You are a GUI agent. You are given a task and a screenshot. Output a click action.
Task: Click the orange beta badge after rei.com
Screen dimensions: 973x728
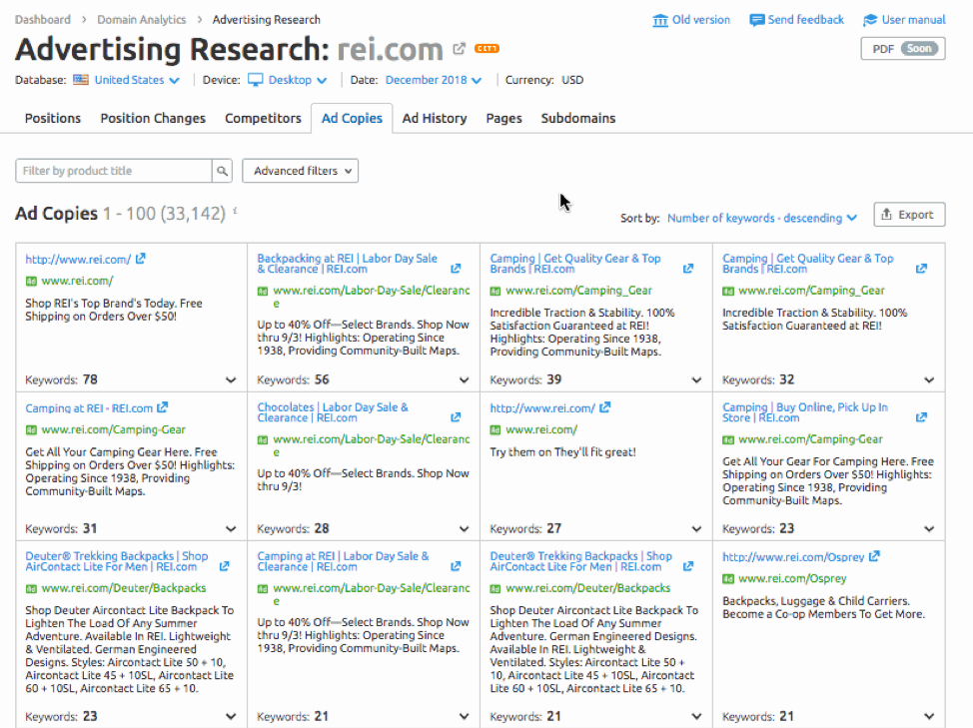click(486, 48)
